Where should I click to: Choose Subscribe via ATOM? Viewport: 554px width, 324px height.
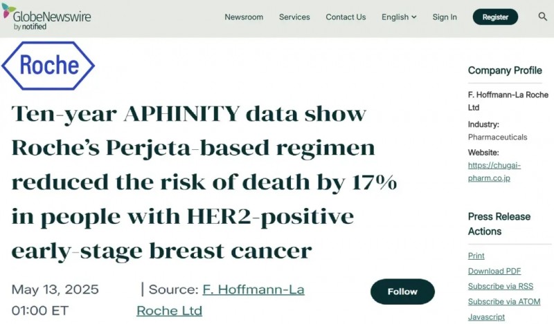pos(504,302)
